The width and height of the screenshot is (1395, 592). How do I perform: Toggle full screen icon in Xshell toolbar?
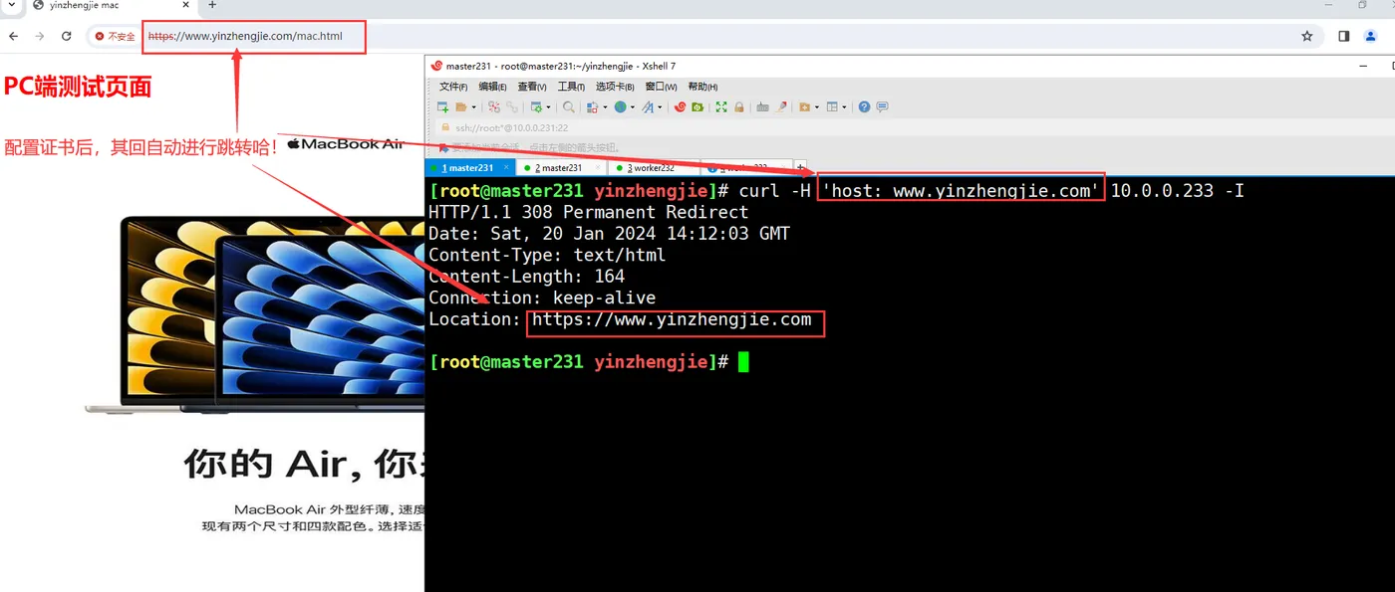coord(721,107)
